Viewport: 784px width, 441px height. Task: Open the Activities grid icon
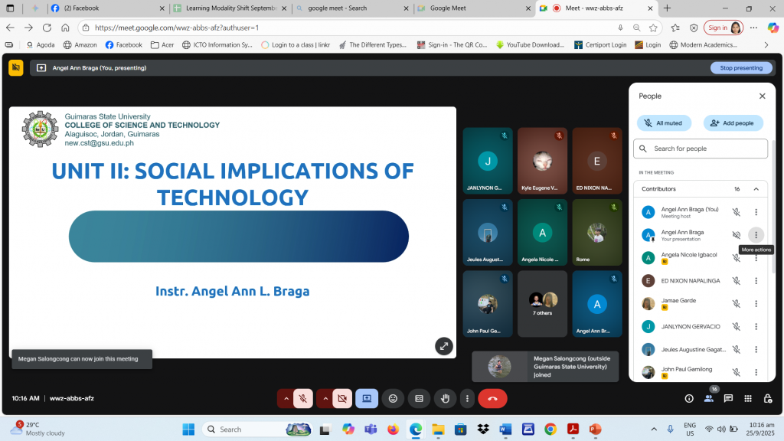tap(748, 399)
